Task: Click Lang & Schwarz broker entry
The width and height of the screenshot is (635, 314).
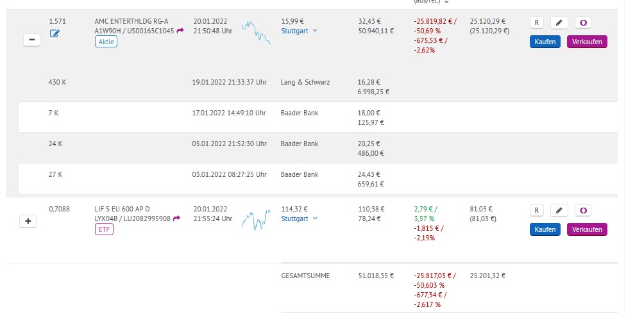Action: point(305,82)
